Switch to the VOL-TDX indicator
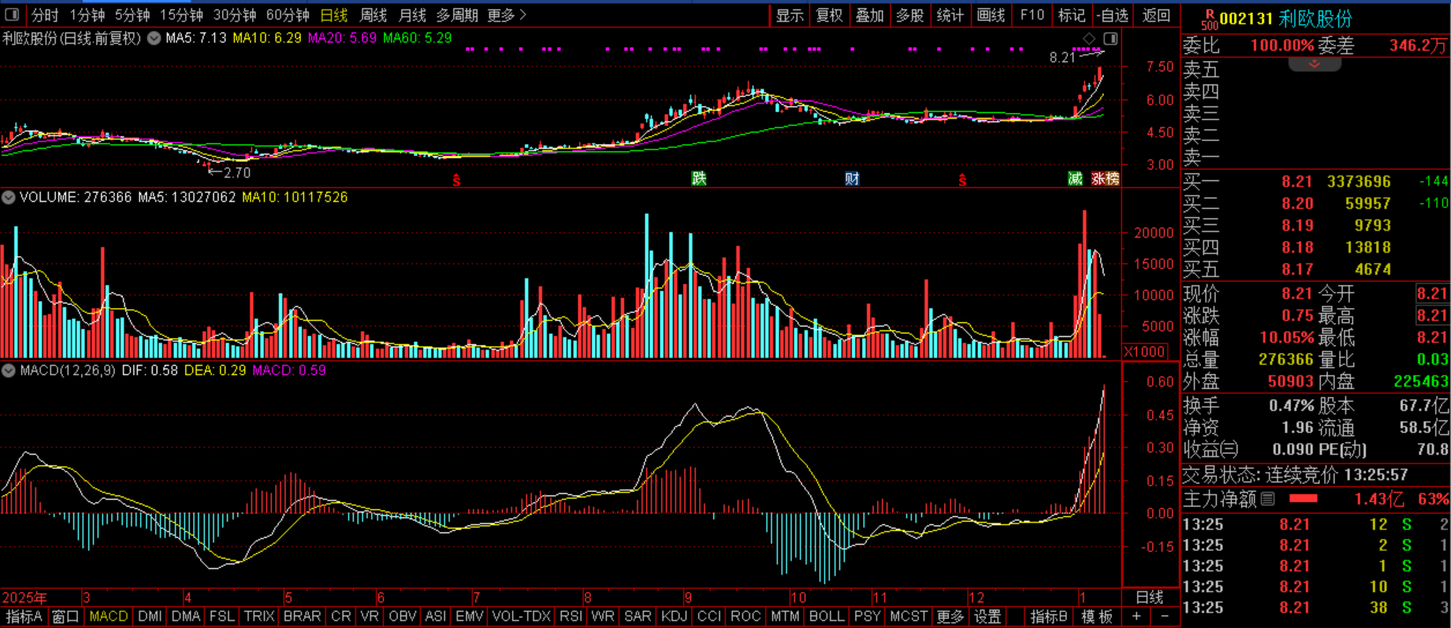 point(521,616)
